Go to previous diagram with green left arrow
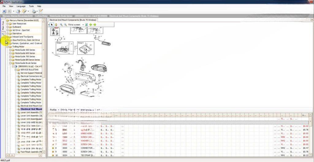Image resolution: width=314 pixels, height=162 pixels. [x=91, y=24]
